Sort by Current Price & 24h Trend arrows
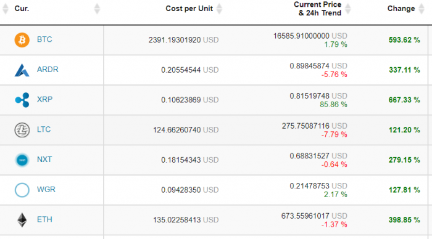This screenshot has width=432, height=239. coord(347,9)
